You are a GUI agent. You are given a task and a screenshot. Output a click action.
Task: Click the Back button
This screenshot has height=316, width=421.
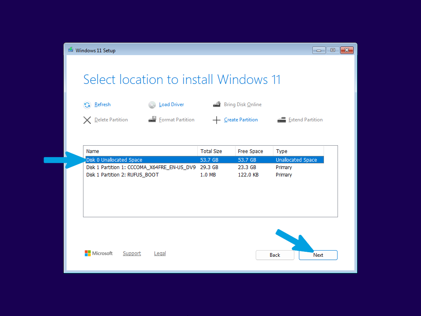(275, 255)
